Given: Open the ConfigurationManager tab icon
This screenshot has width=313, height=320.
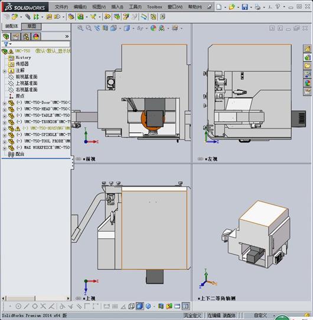Looking at the screenshot, I should [26, 37].
